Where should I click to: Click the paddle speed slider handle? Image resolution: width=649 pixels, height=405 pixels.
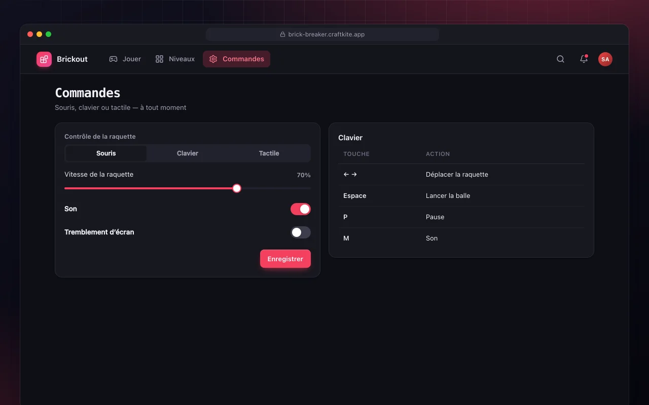coord(237,188)
